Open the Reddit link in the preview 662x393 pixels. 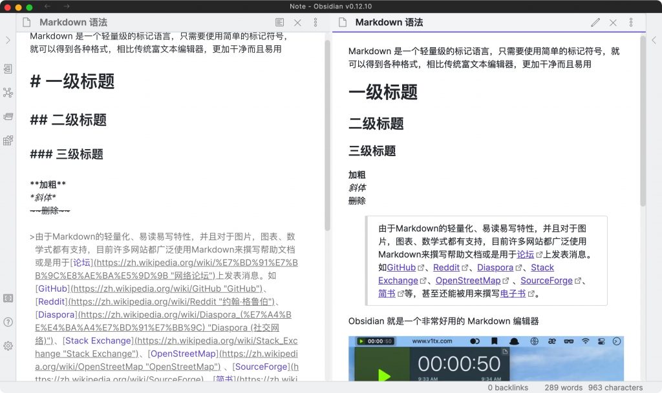(446, 267)
